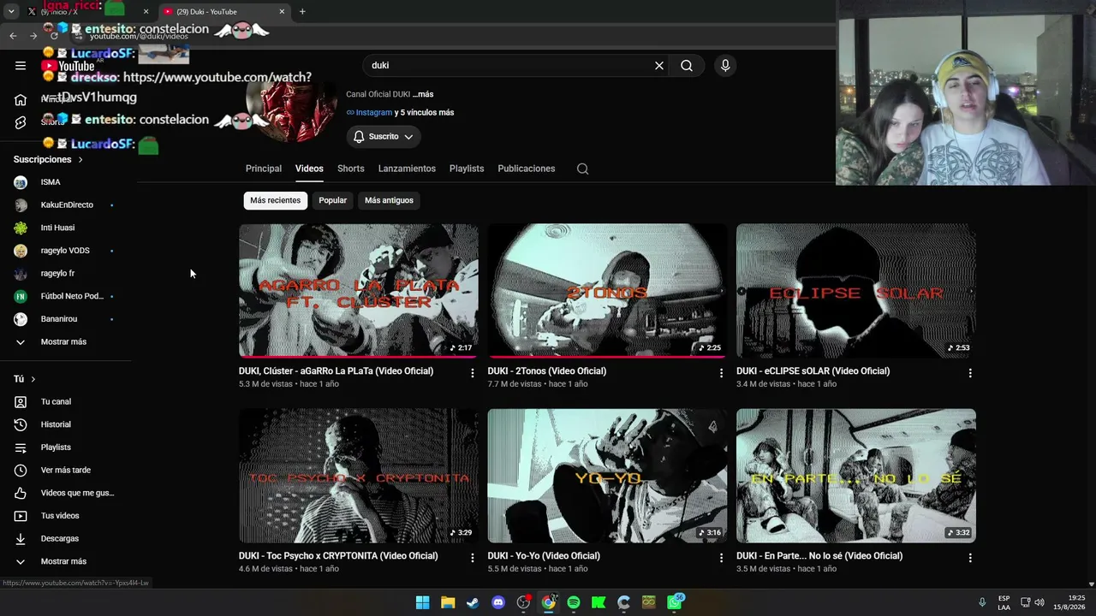Image resolution: width=1096 pixels, height=616 pixels.
Task: Play the eCLIPSE sOLAR thumbnail
Action: pos(856,291)
